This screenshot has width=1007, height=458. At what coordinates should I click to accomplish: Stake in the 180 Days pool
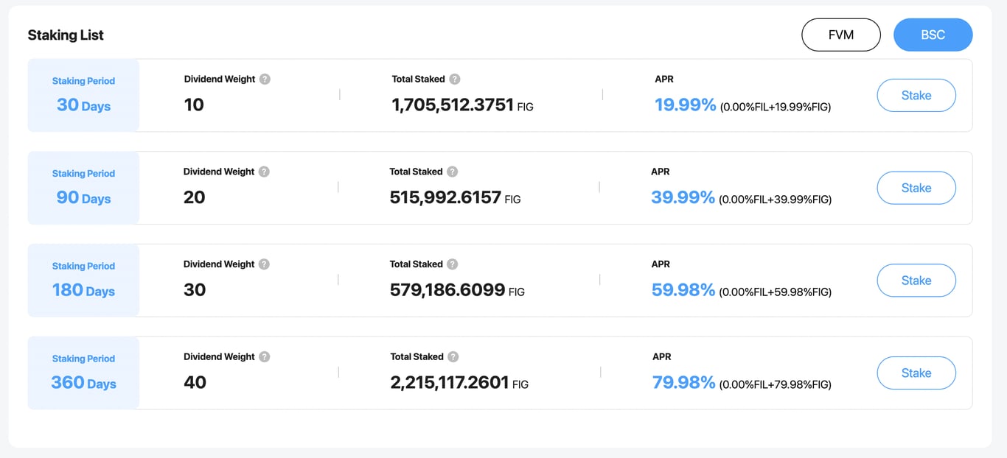916,281
